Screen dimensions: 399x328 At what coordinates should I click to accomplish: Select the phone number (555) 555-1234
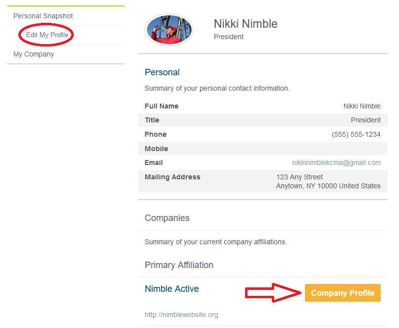(356, 134)
